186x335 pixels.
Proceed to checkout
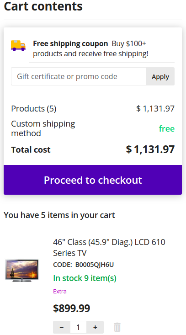(x=93, y=180)
